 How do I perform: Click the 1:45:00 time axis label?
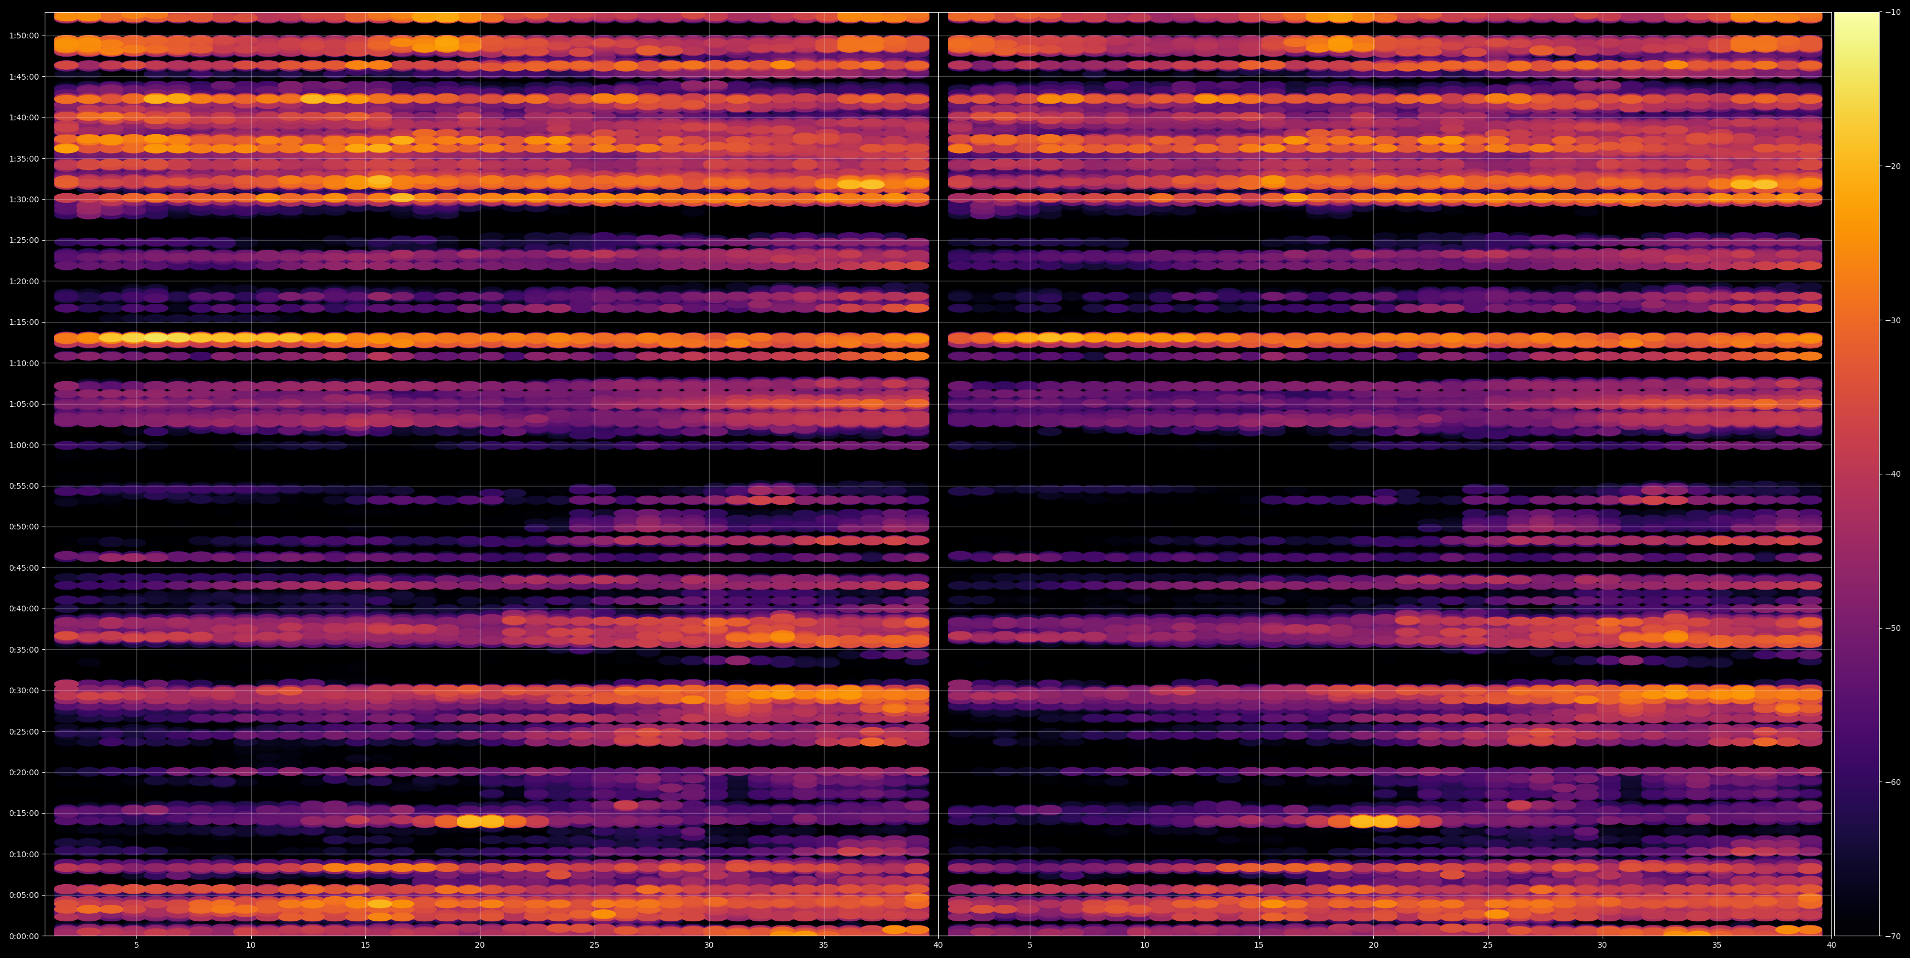pos(24,76)
